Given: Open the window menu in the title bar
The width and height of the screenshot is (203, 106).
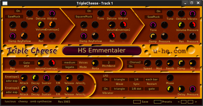Looking at the screenshot, I should pos(5,3).
